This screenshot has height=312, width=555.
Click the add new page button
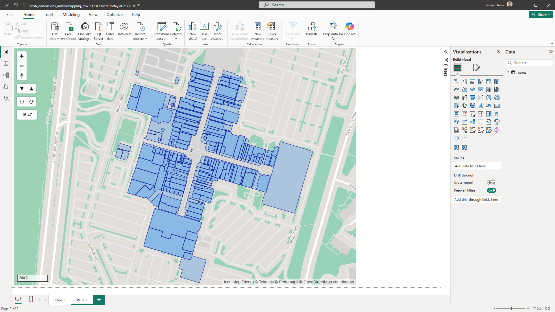[99, 300]
